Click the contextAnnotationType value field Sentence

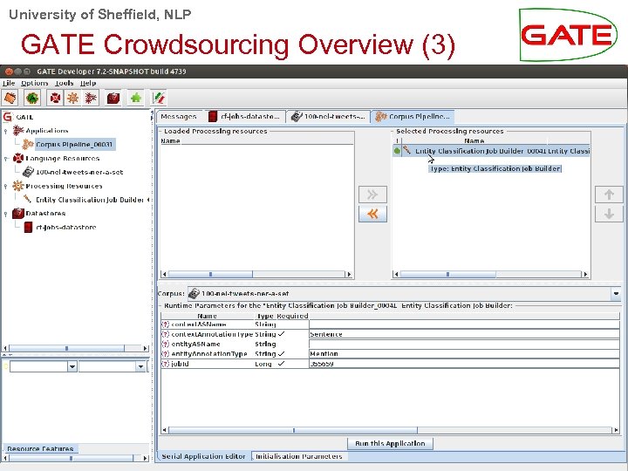[464, 334]
